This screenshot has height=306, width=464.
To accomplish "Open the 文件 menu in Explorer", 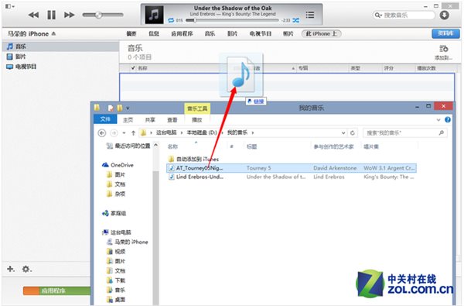I will coord(105,119).
